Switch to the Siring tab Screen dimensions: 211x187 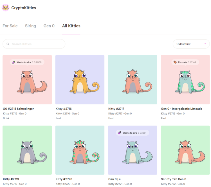pos(30,26)
